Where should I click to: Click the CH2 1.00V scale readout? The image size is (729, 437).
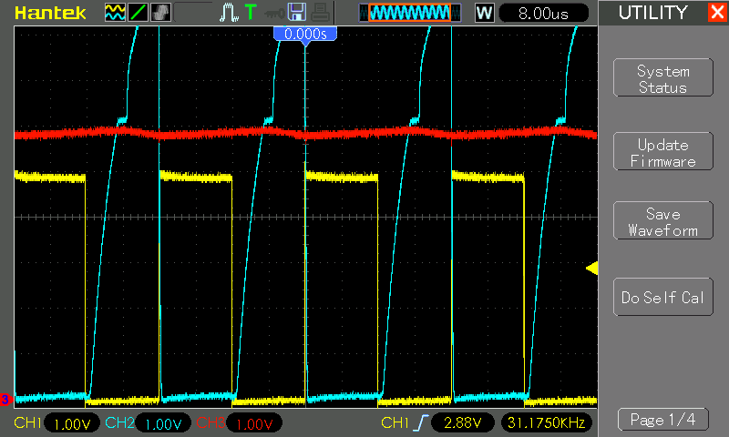pyautogui.click(x=163, y=423)
